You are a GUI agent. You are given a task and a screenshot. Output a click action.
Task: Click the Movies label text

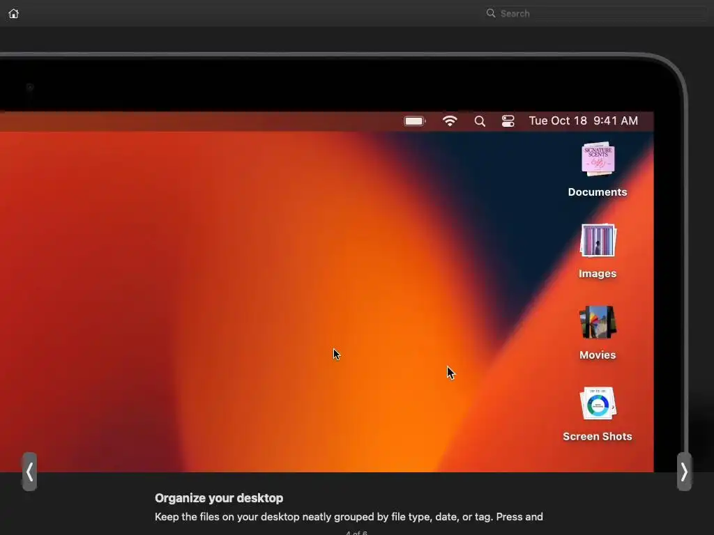598,355
